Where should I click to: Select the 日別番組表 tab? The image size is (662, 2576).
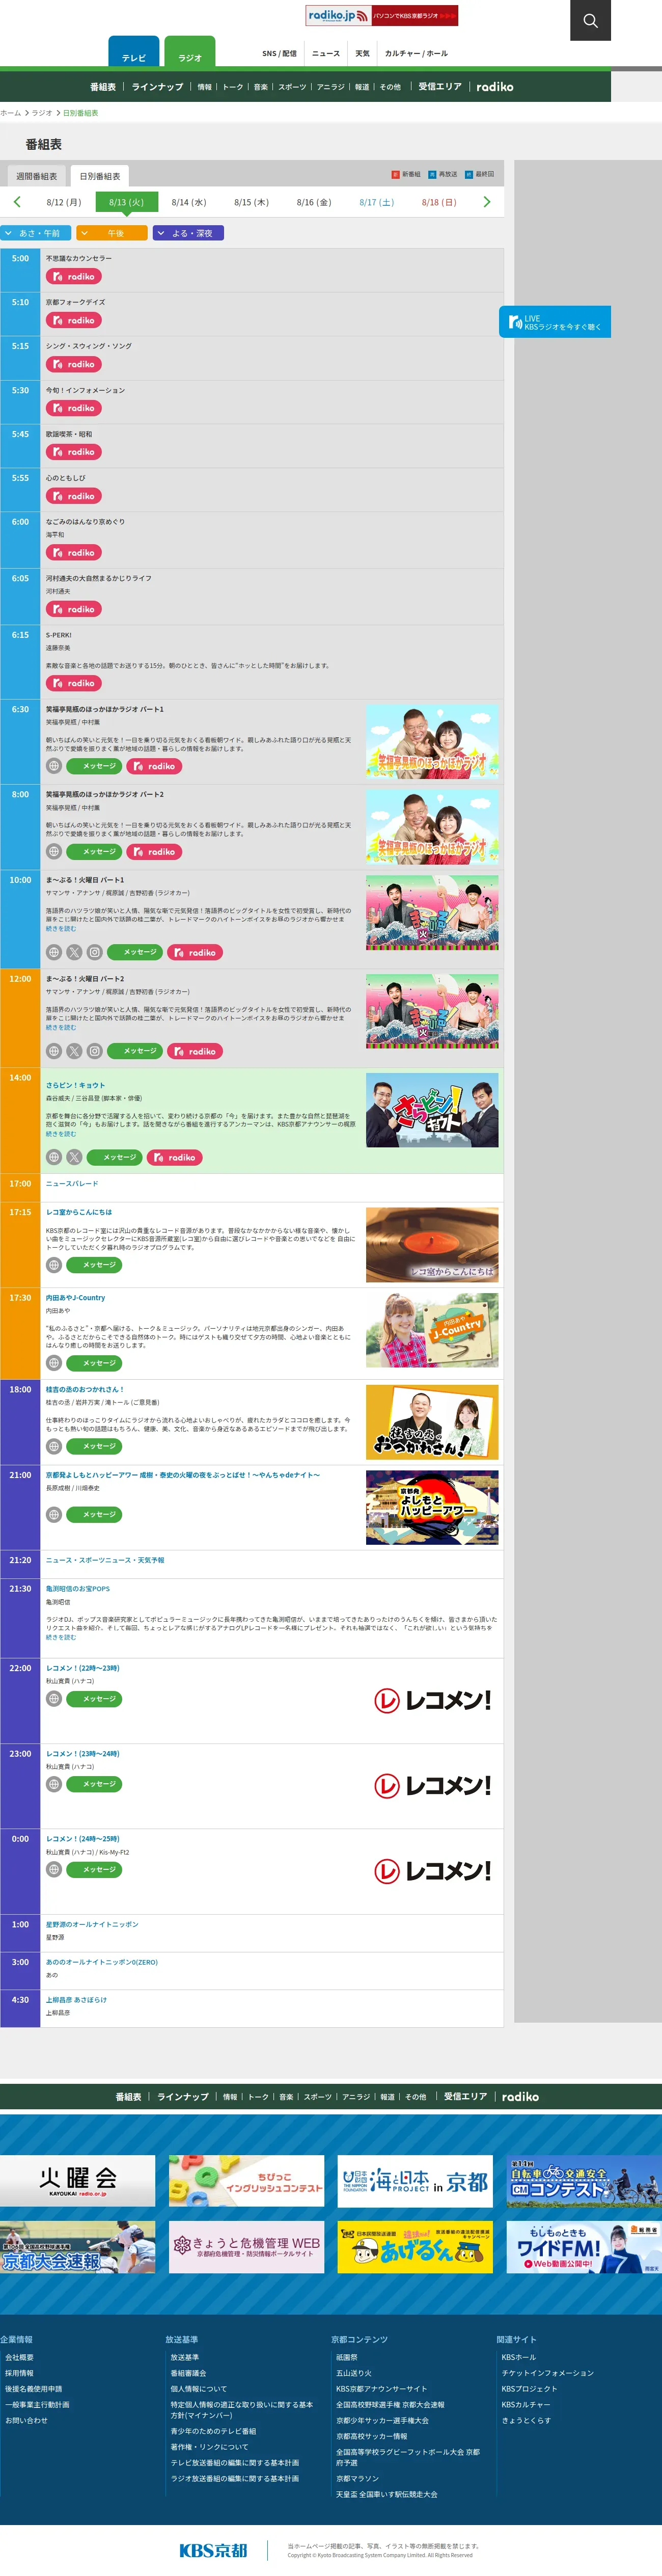point(100,176)
